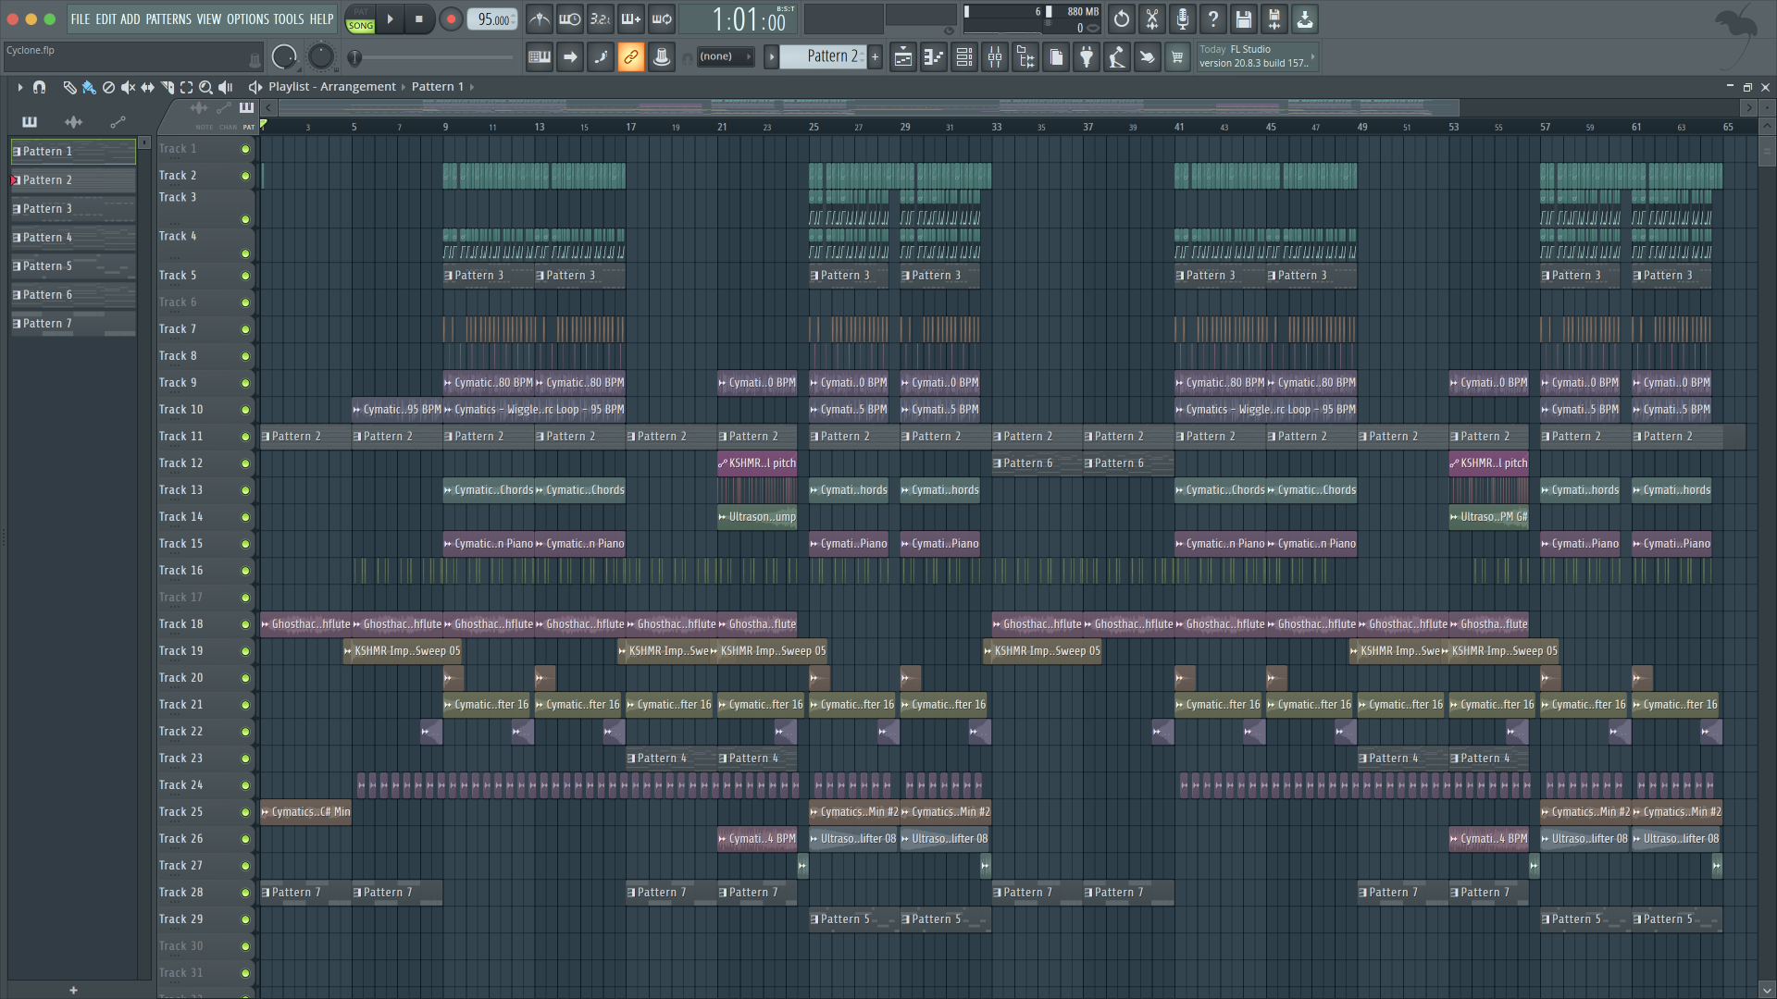Select the Delete tool in playlist
1777x999 pixels.
(108, 87)
